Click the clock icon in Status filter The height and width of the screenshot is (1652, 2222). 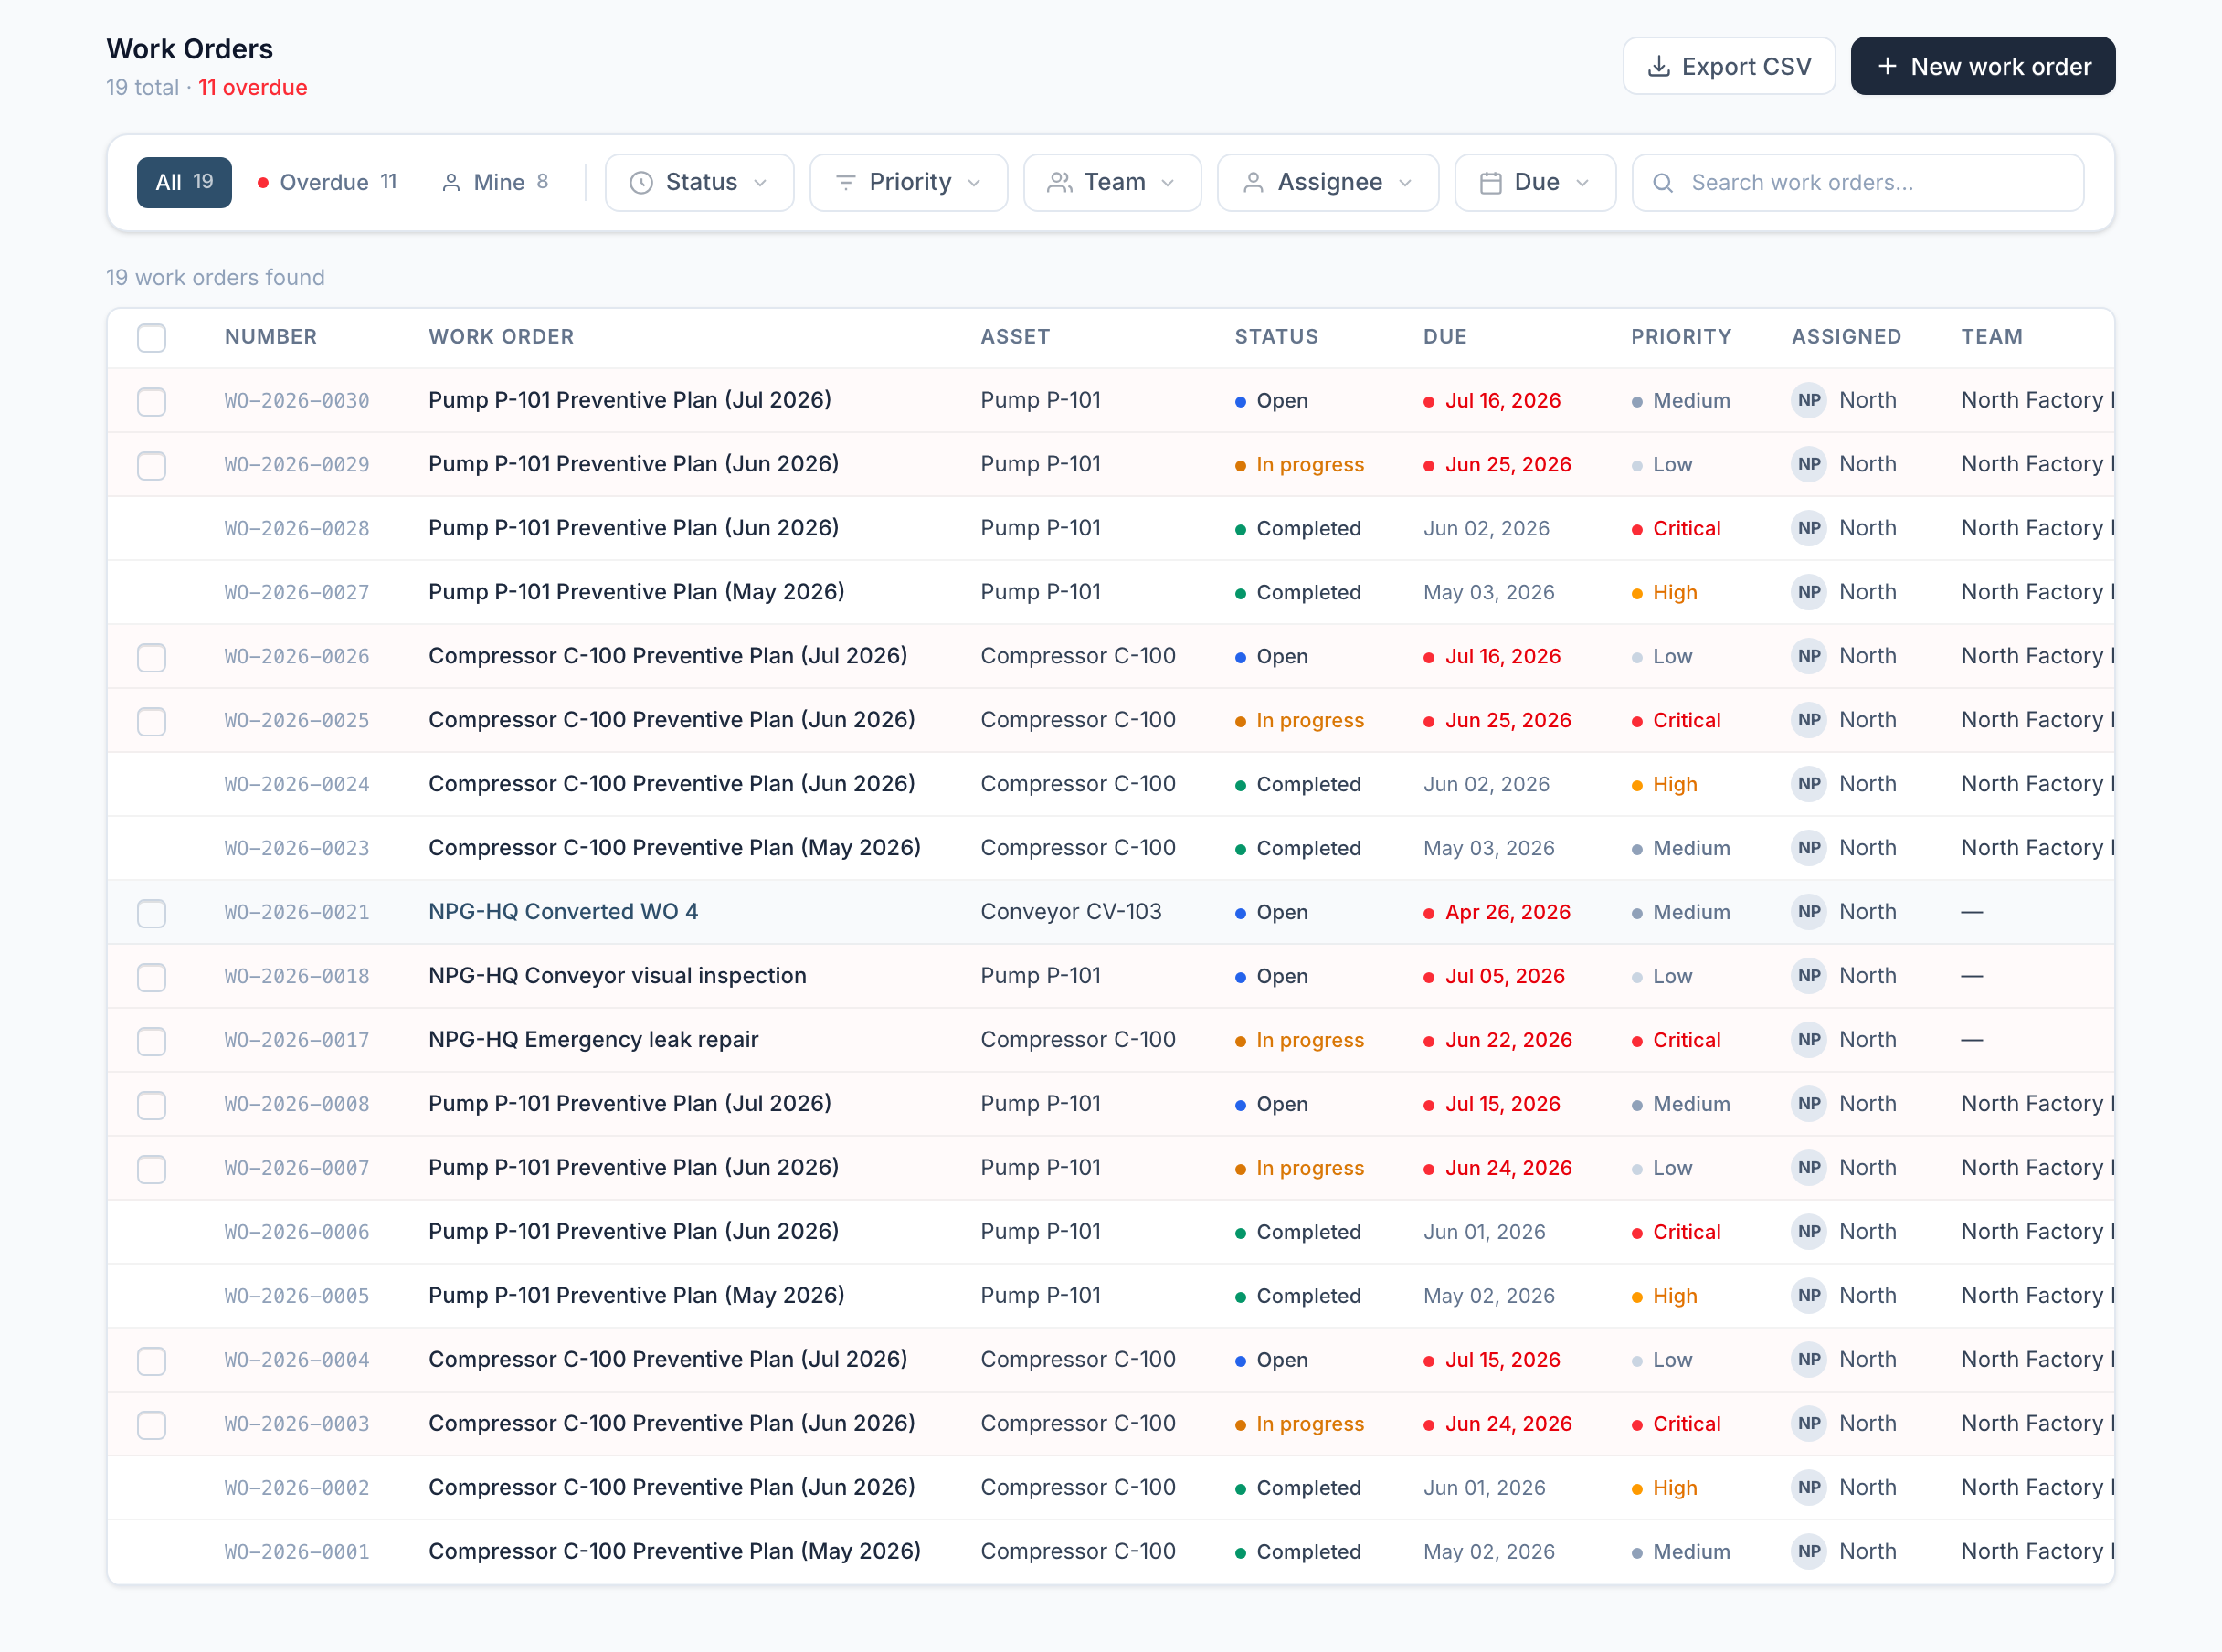coord(641,182)
